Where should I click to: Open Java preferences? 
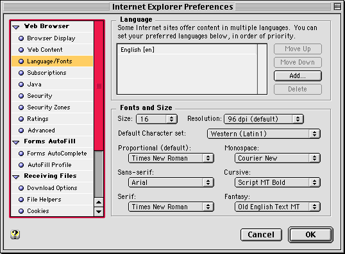point(53,84)
